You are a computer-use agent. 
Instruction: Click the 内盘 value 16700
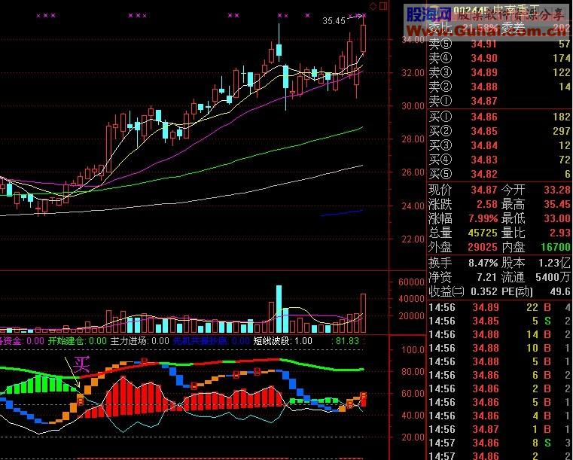click(x=556, y=248)
